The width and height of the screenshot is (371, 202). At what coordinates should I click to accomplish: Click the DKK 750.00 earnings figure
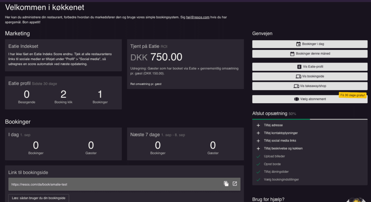coord(156,57)
